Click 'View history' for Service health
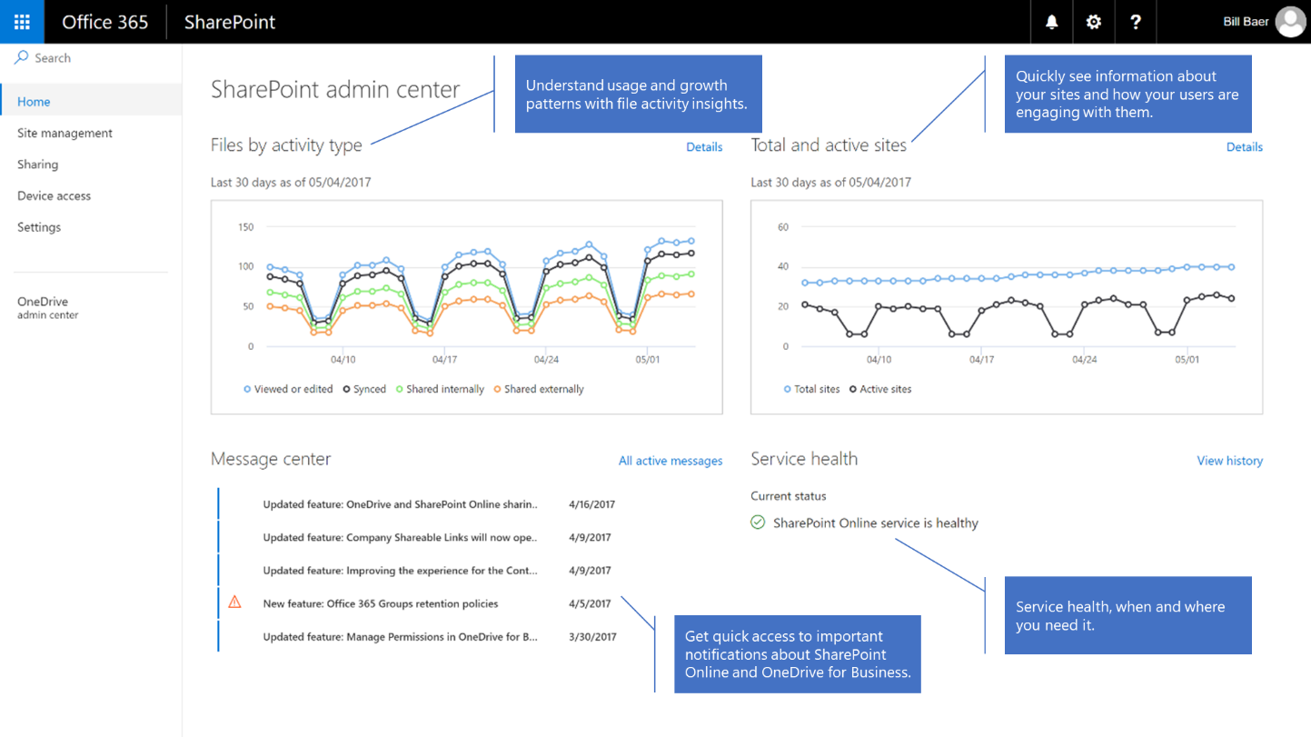The height and width of the screenshot is (737, 1311). (x=1229, y=461)
